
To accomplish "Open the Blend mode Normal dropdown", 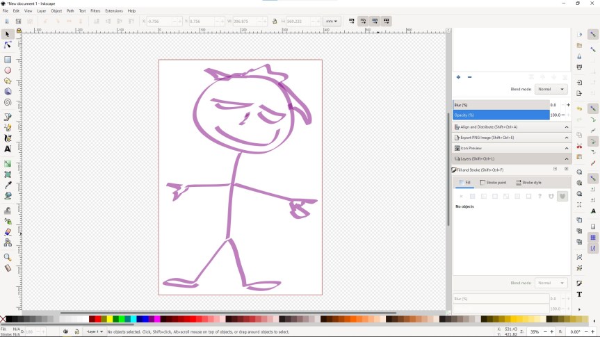I will [551, 90].
